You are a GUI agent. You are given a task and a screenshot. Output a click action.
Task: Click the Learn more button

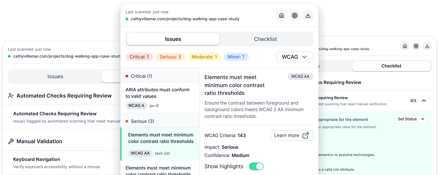pos(292,136)
